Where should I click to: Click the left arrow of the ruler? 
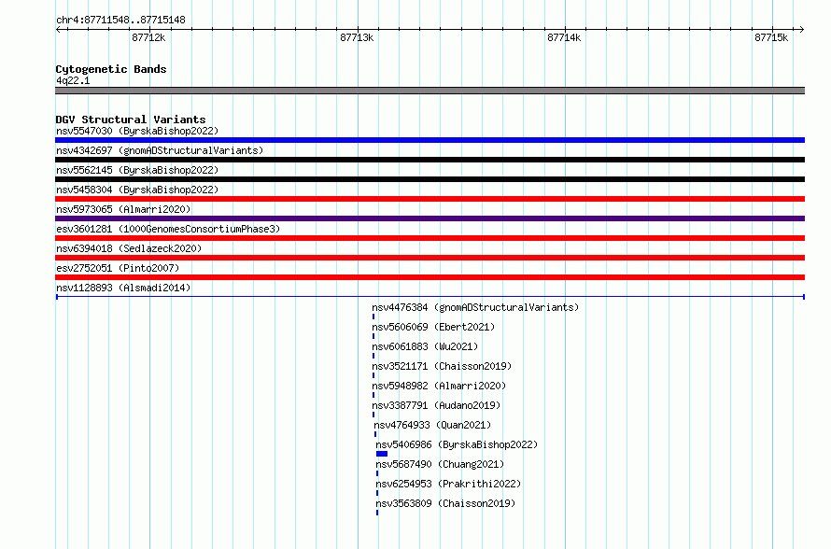point(58,29)
